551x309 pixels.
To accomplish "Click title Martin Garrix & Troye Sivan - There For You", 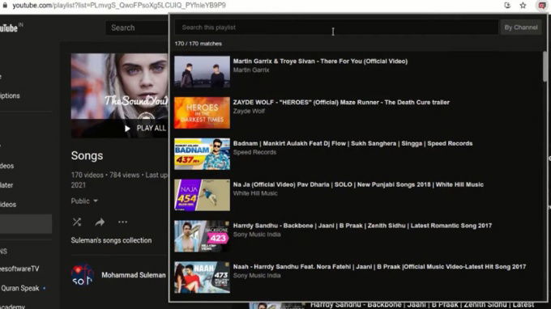I will pyautogui.click(x=320, y=61).
